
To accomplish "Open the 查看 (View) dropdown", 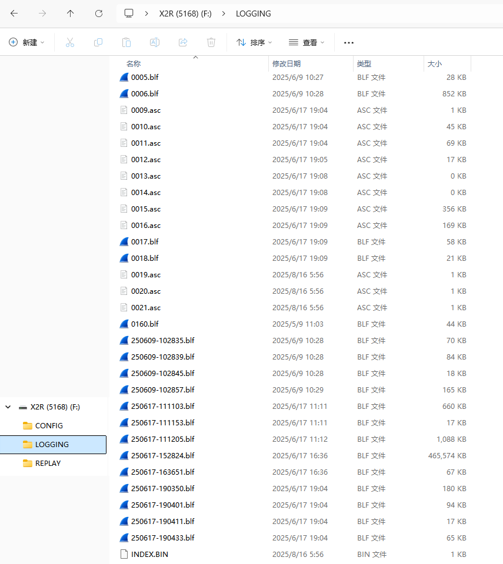I will coord(307,42).
